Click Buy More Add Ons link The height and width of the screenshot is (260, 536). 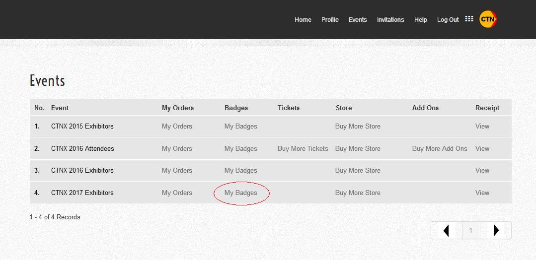(440, 148)
